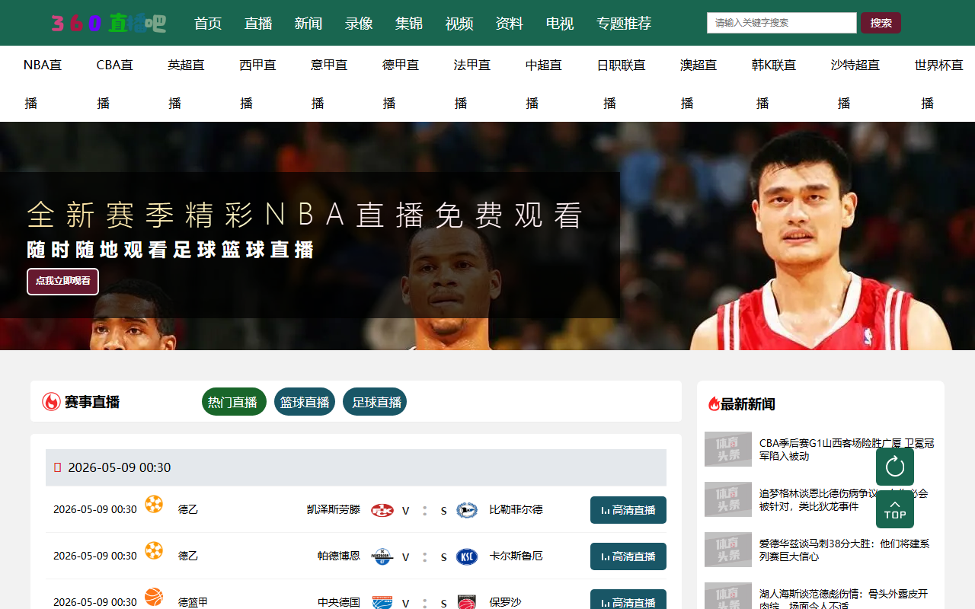Screen dimensions: 975x609
Task: Go to NBA直播 league link
Action: click(43, 84)
